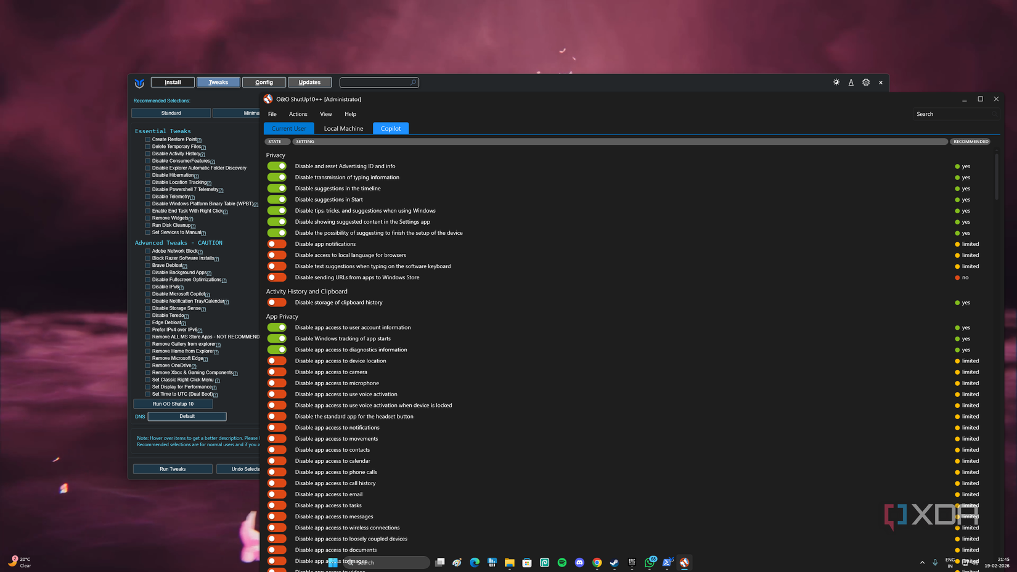Open File Explorer from the taskbar
The image size is (1017, 572).
click(x=510, y=562)
